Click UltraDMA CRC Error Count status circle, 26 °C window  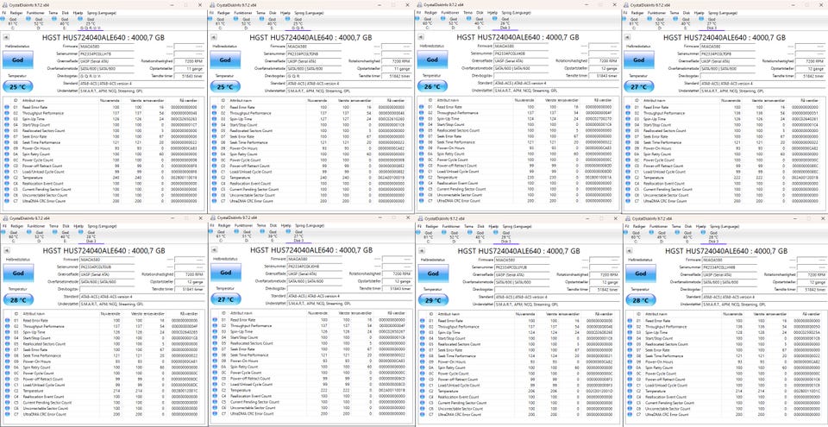[x=422, y=200]
